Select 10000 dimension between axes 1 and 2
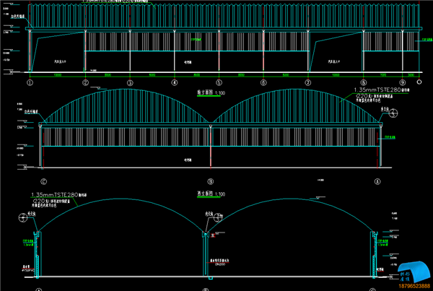433x291 pixels. 58,75
